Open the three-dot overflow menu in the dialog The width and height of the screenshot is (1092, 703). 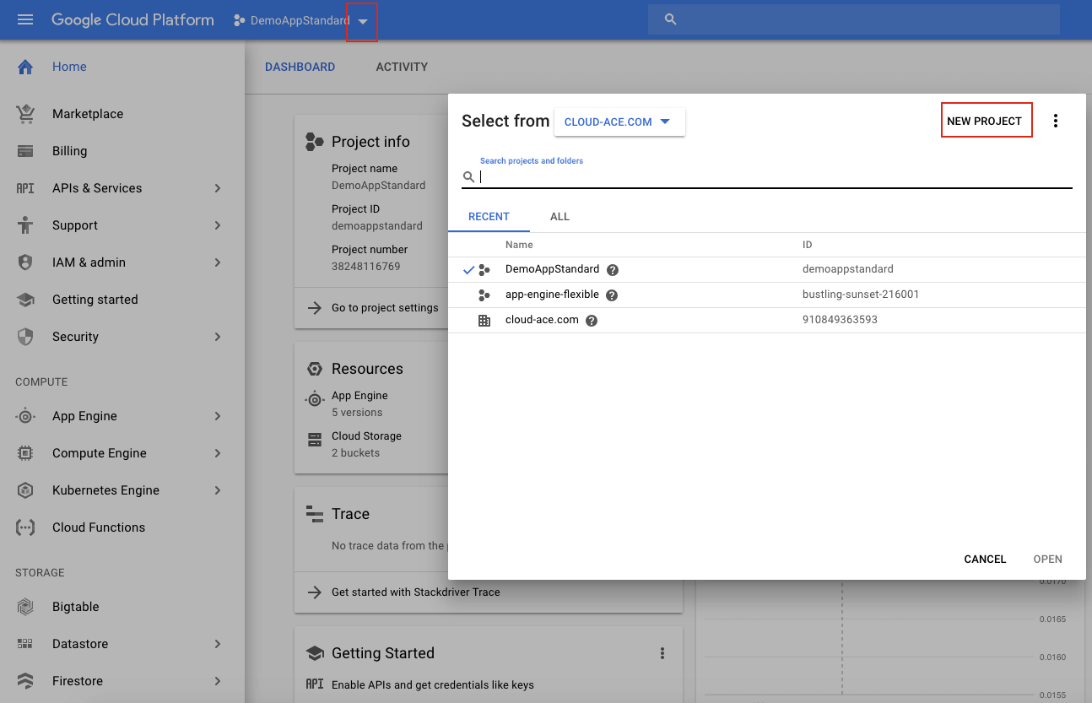[1056, 120]
